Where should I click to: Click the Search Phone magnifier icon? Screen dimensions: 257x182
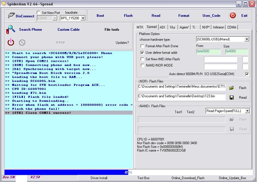coord(11,30)
